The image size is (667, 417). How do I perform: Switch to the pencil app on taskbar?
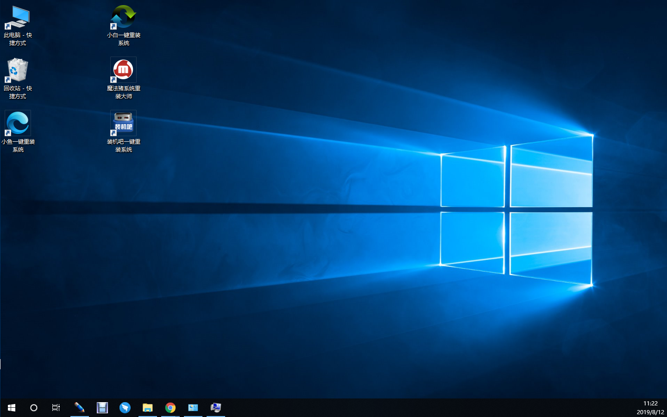79,408
